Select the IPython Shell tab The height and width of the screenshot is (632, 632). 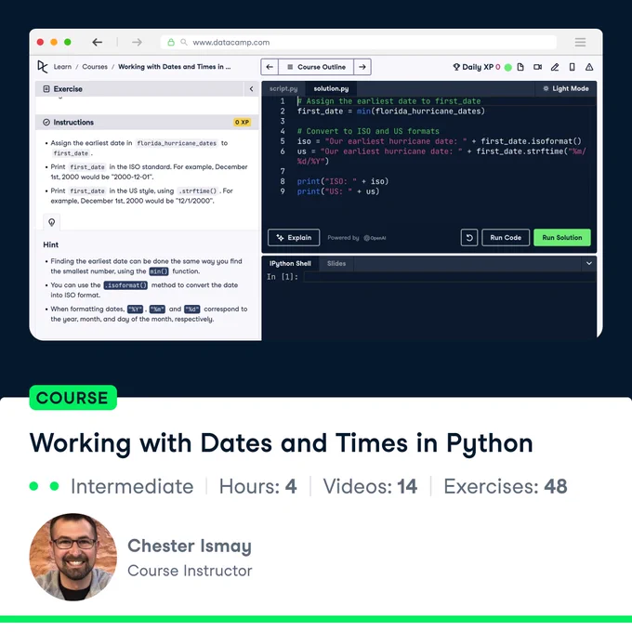click(290, 264)
